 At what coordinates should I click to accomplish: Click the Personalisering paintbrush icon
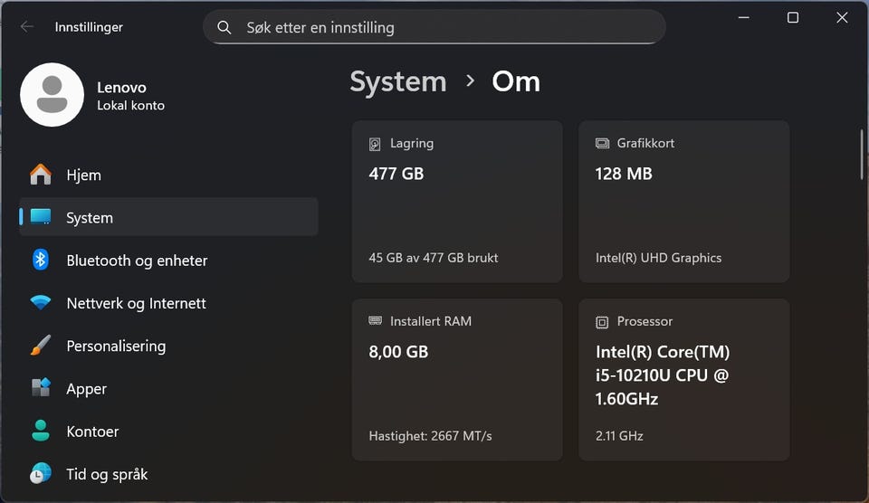(x=41, y=346)
